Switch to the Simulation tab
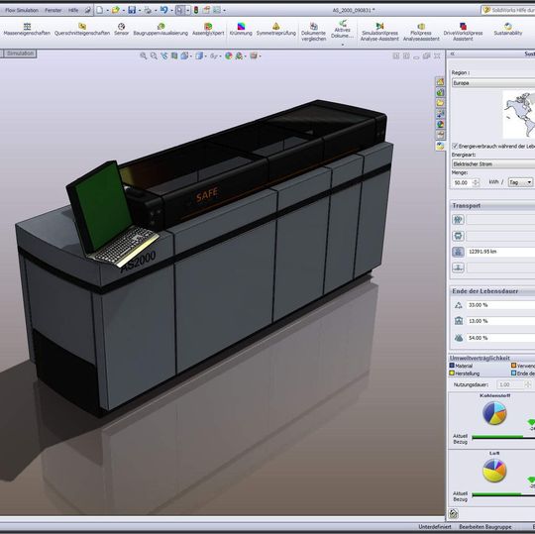The image size is (535, 534). click(x=20, y=53)
